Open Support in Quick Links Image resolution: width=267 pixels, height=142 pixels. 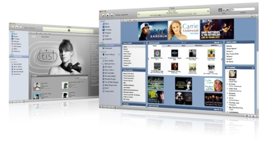pyautogui.click(x=229, y=59)
